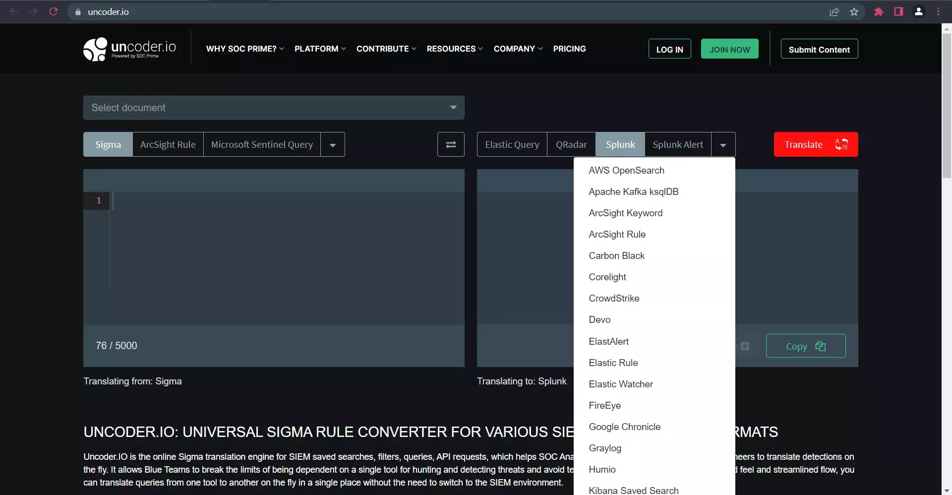Select the Splunk target tab
This screenshot has height=495, width=952.
point(620,144)
